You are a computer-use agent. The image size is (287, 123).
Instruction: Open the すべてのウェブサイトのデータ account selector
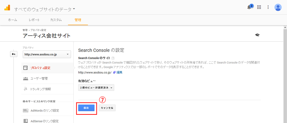(45, 9)
